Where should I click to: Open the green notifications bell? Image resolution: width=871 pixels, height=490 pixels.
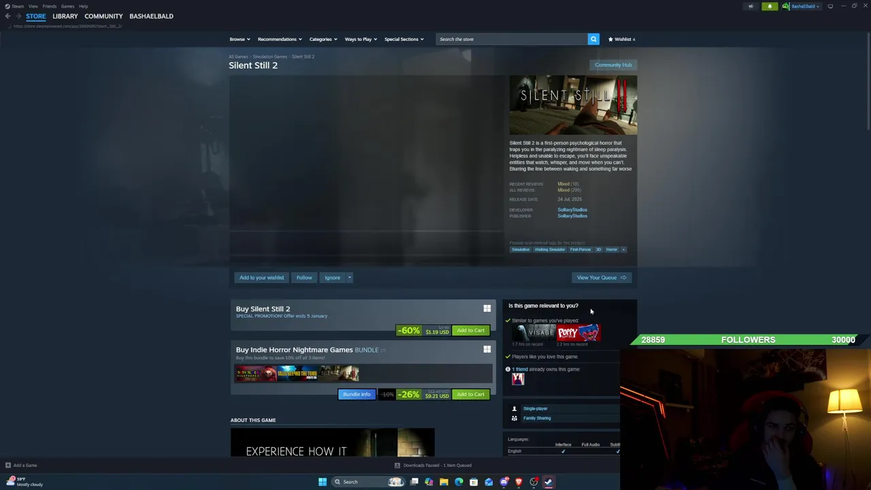(x=770, y=6)
